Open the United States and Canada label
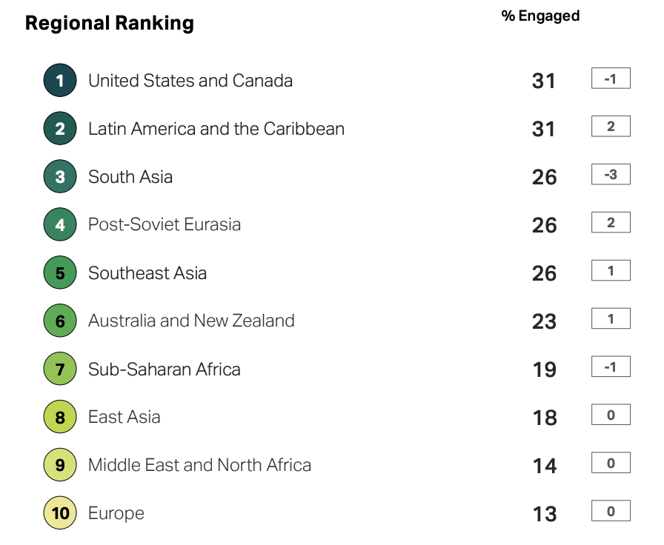 click(190, 81)
